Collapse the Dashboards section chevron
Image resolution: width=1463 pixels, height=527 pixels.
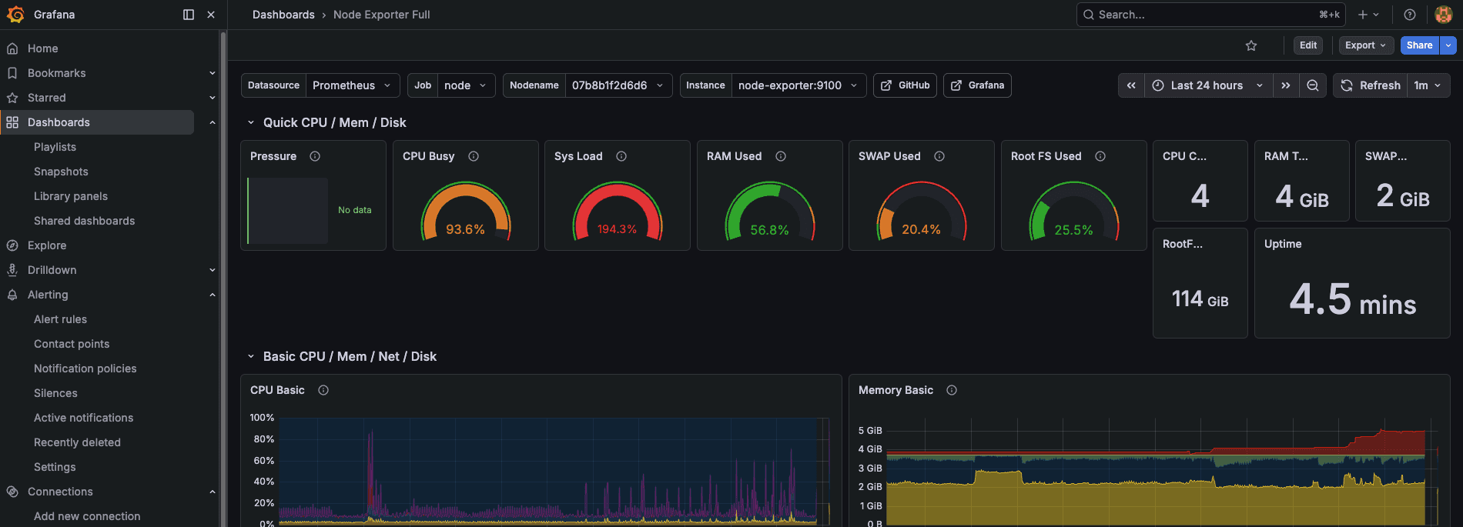[213, 122]
